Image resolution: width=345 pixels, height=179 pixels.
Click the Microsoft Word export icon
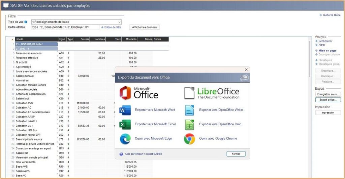click(x=125, y=110)
